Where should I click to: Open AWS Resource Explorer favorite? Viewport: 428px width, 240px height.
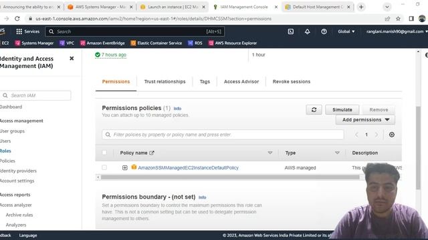(x=233, y=43)
